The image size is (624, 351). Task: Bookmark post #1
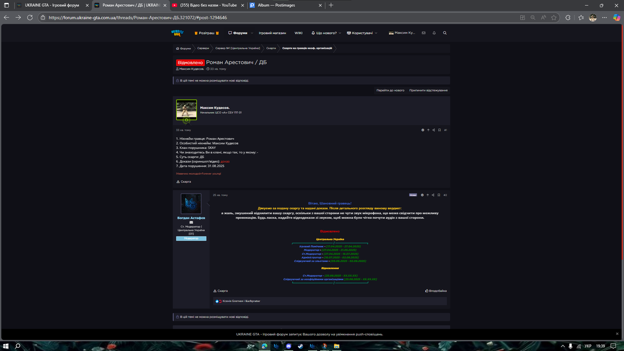coord(439,130)
